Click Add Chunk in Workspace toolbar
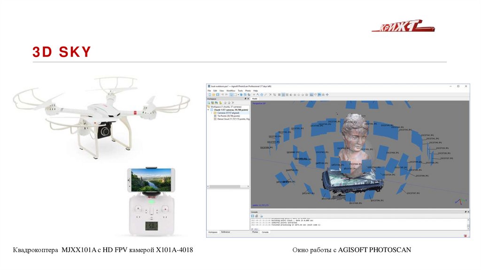Image resolution: width=481 pixels, height=270 pixels. pos(209,103)
